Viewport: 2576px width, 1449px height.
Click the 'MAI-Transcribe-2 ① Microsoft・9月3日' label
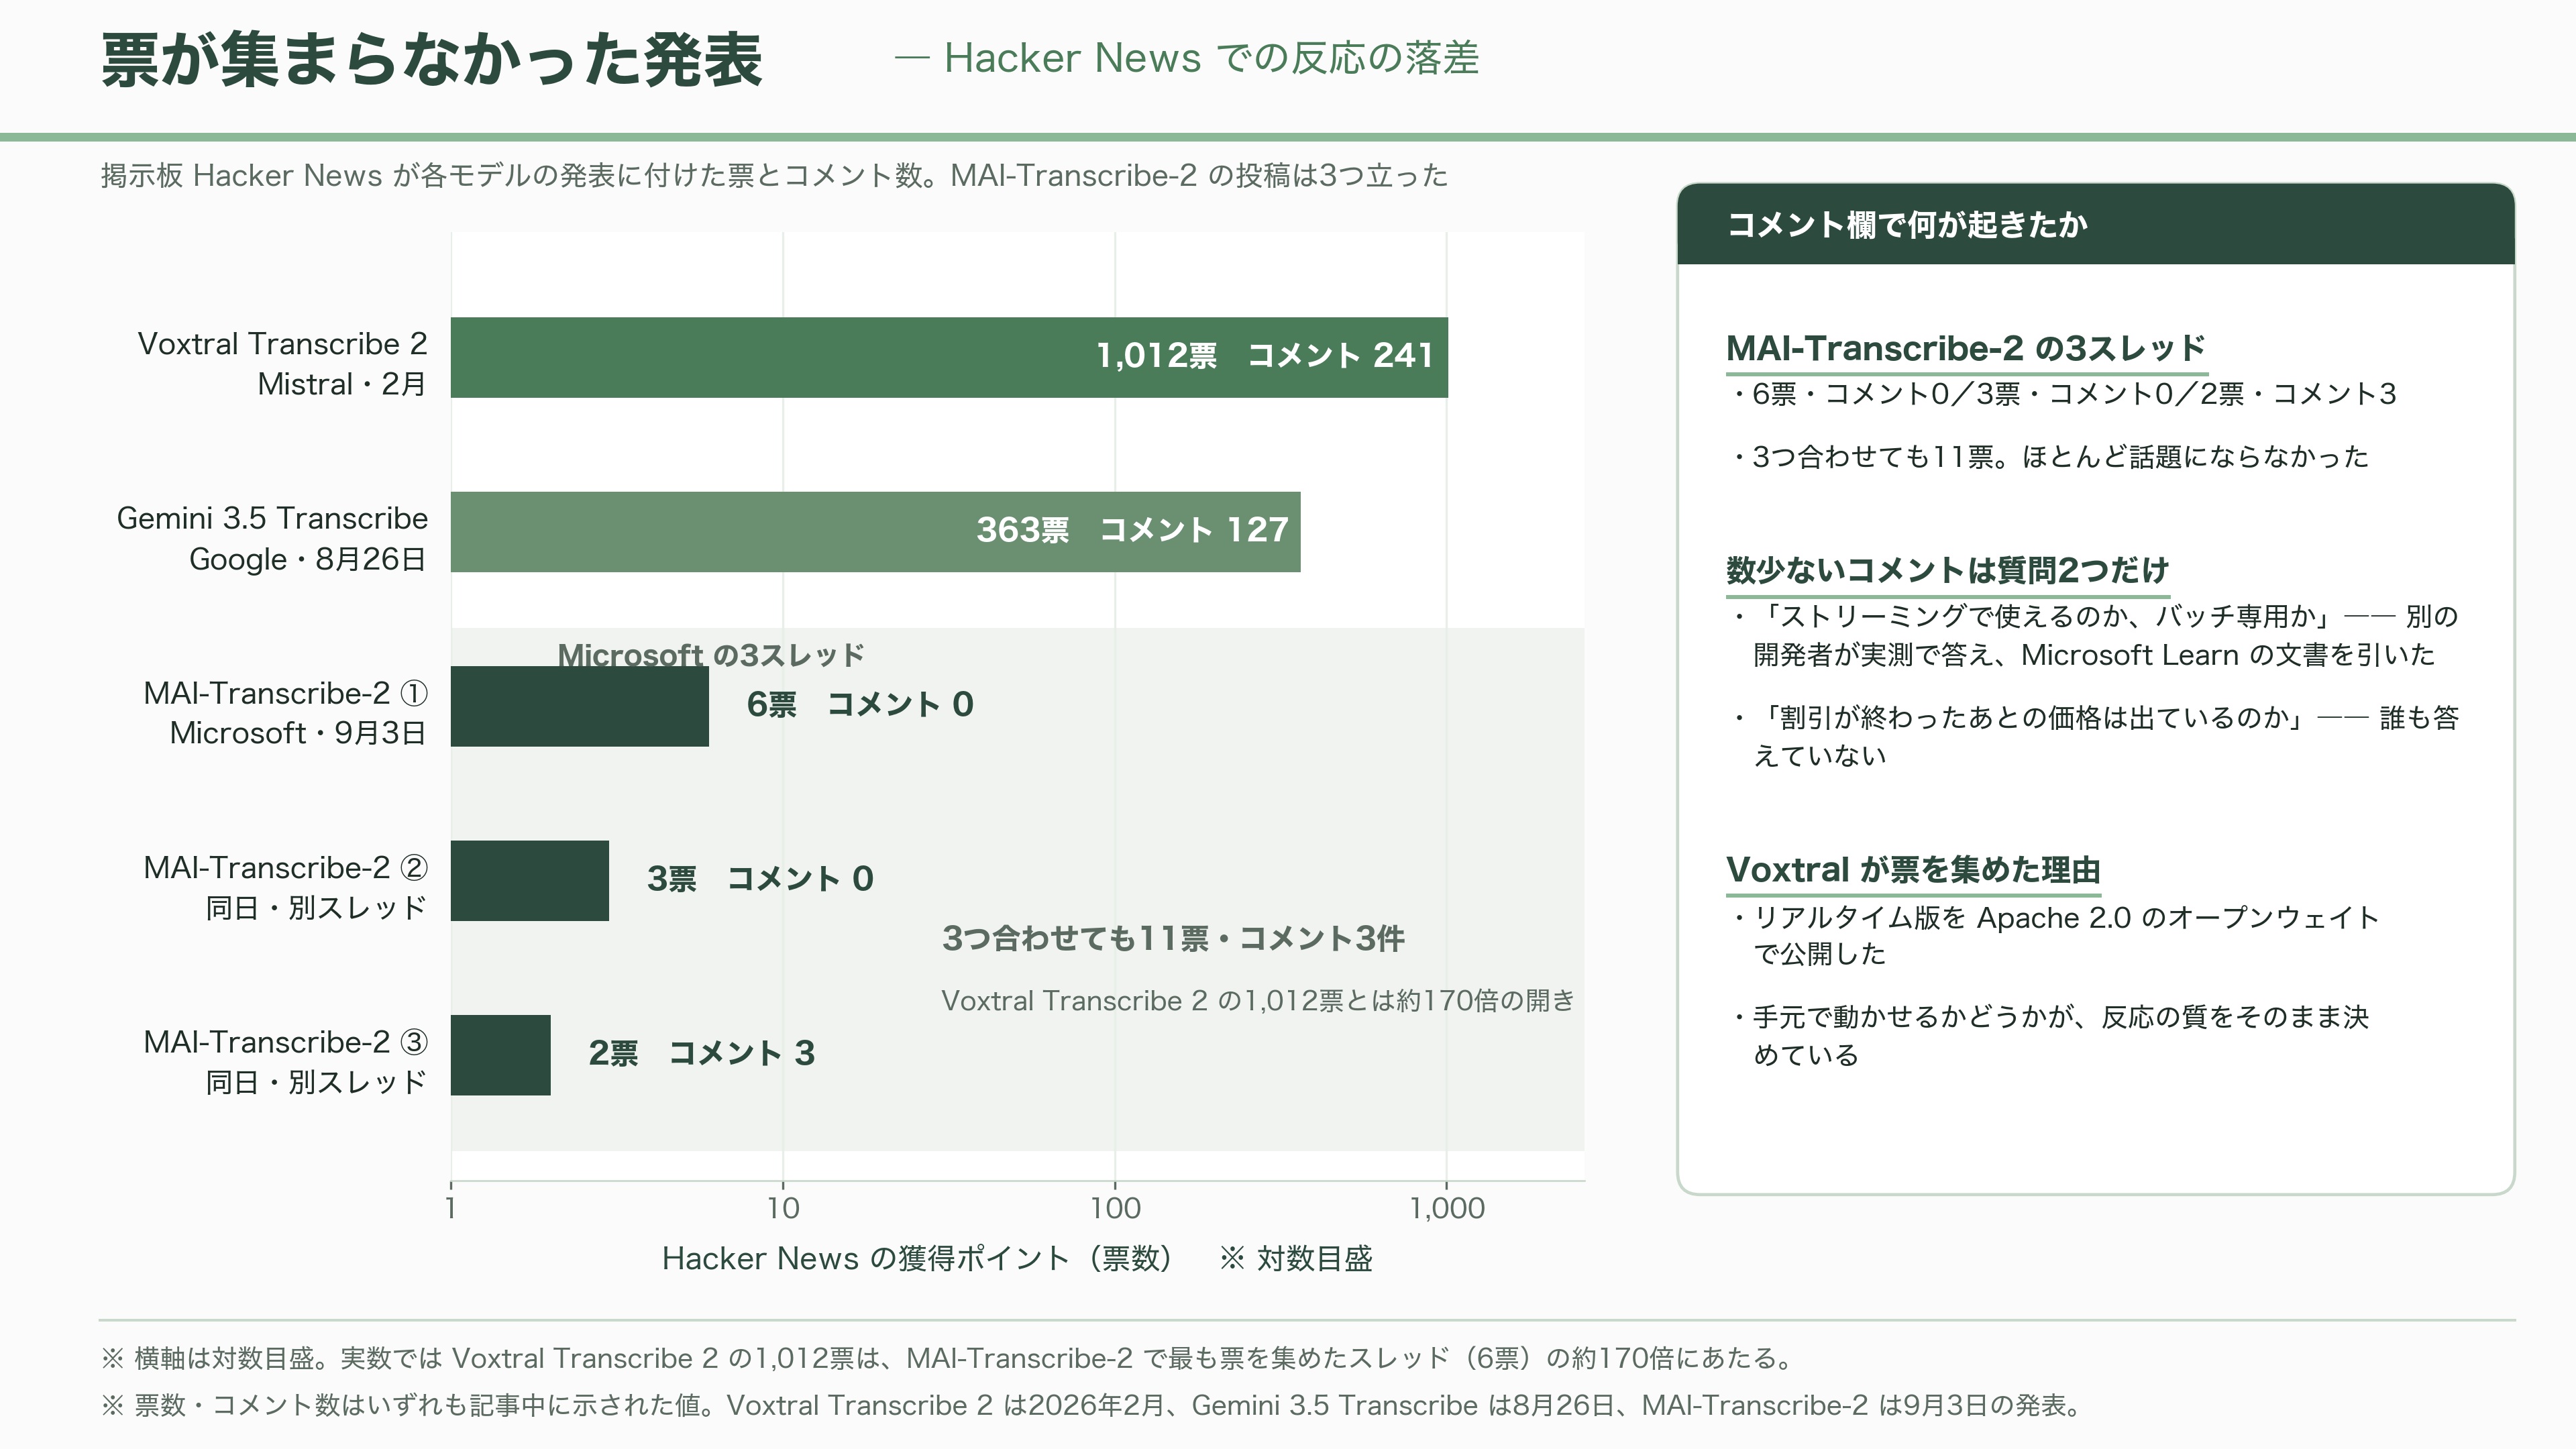[285, 713]
